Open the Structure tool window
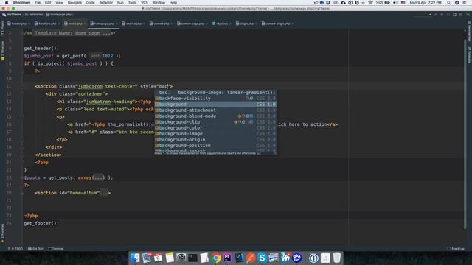 coord(2,50)
